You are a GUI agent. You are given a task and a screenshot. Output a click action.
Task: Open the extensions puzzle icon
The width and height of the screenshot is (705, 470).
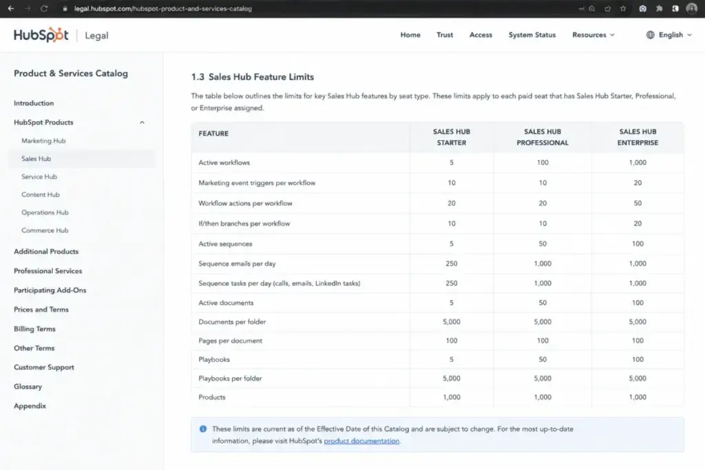point(659,8)
